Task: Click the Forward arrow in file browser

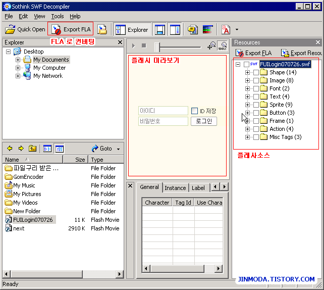Action: coord(21,149)
